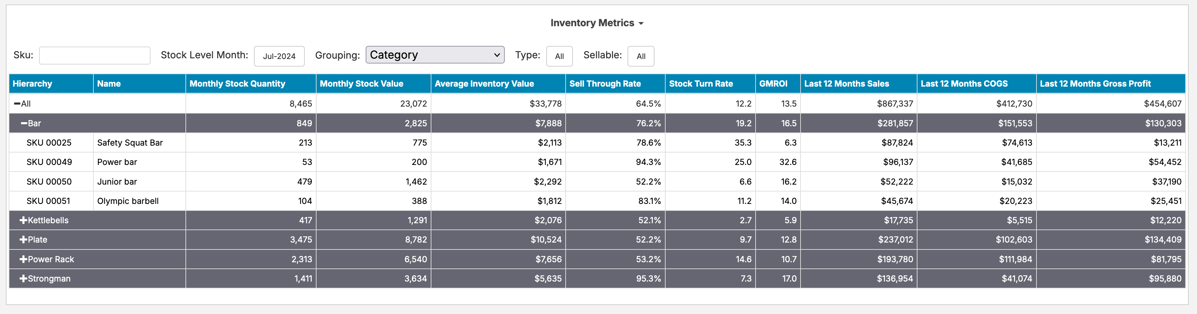Sort by Monthly Stock Quantity column header

(237, 84)
